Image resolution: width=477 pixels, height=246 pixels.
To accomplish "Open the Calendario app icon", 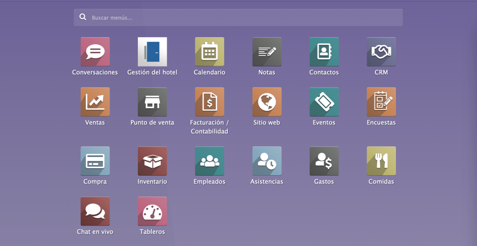I will (x=210, y=52).
